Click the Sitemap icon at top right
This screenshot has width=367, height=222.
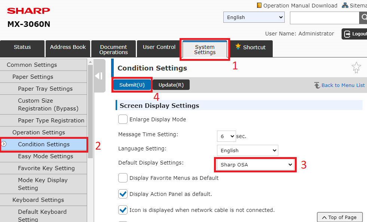coord(345,5)
